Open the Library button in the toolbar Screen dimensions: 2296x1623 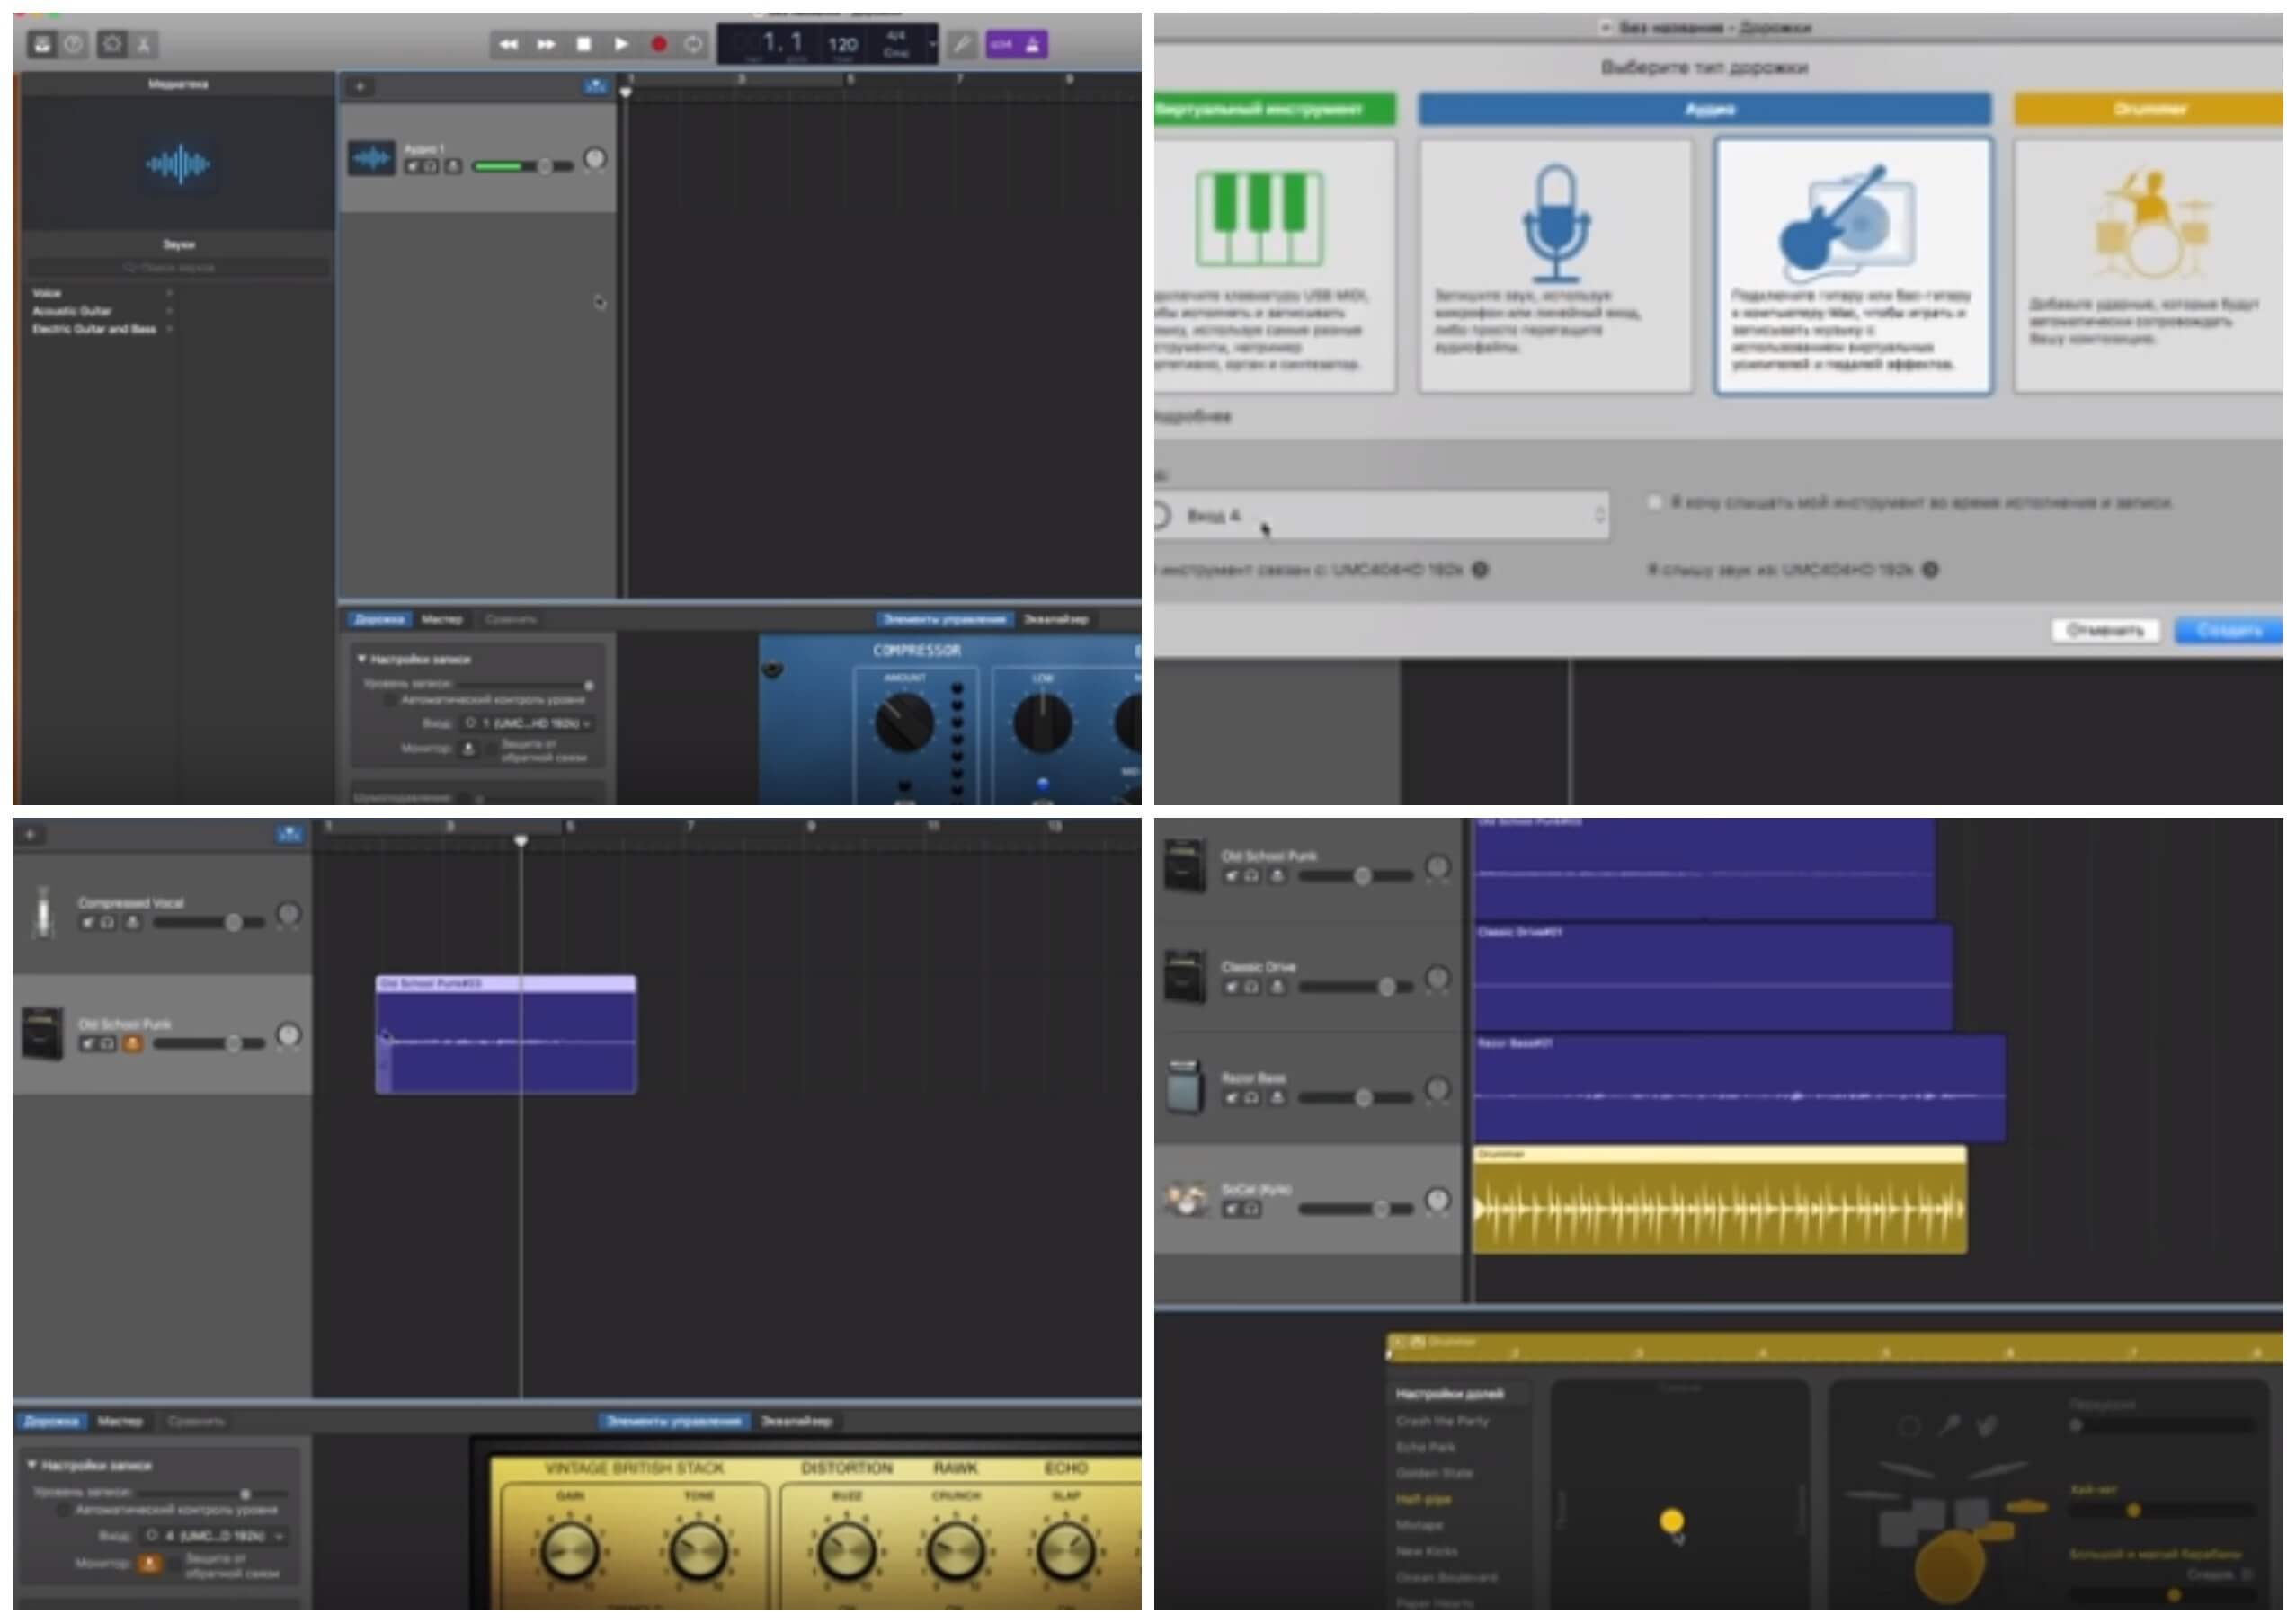coord(41,44)
